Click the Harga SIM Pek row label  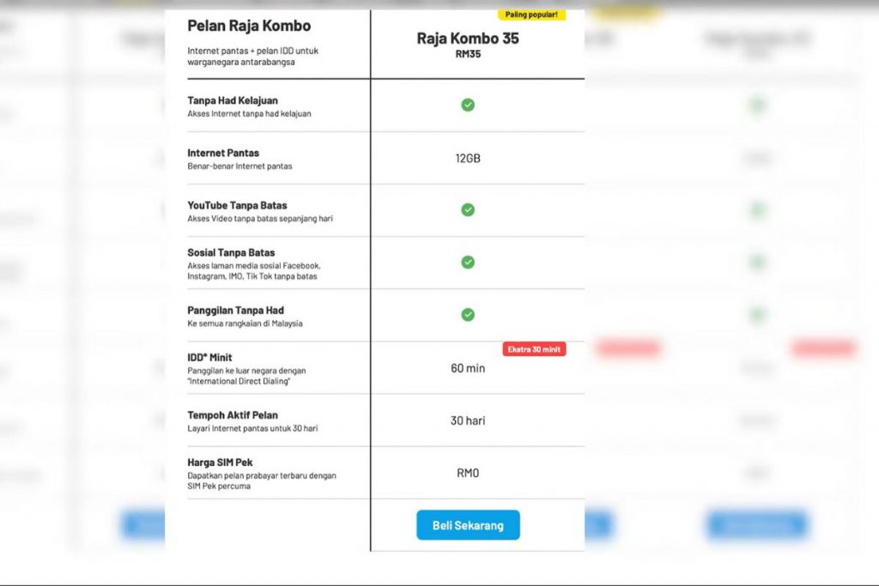pos(220,462)
